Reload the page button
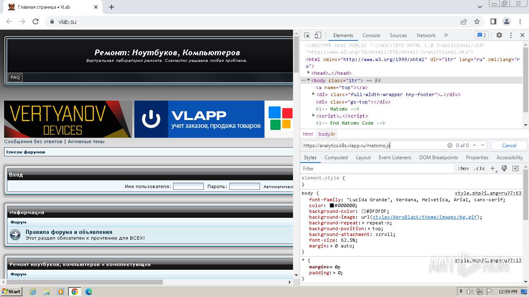Image resolution: width=529 pixels, height=297 pixels. pyautogui.click(x=36, y=21)
